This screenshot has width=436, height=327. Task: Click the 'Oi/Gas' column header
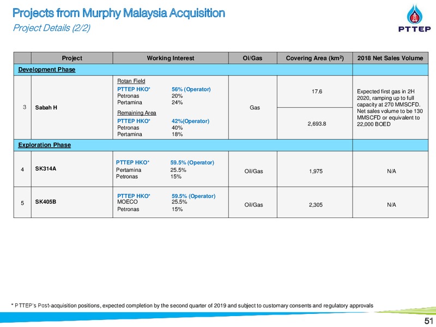[x=252, y=58]
